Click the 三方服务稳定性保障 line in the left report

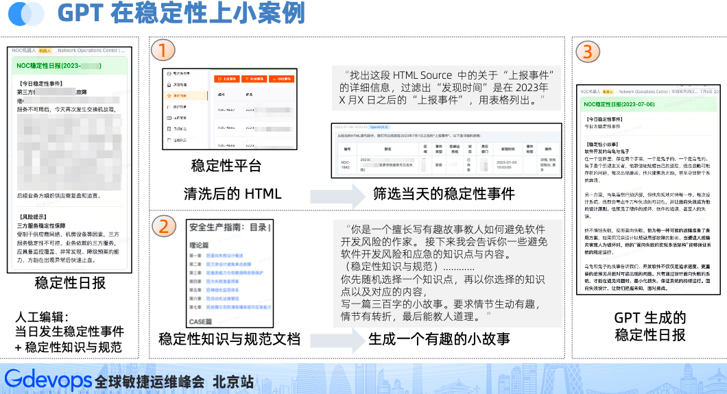tap(41, 226)
